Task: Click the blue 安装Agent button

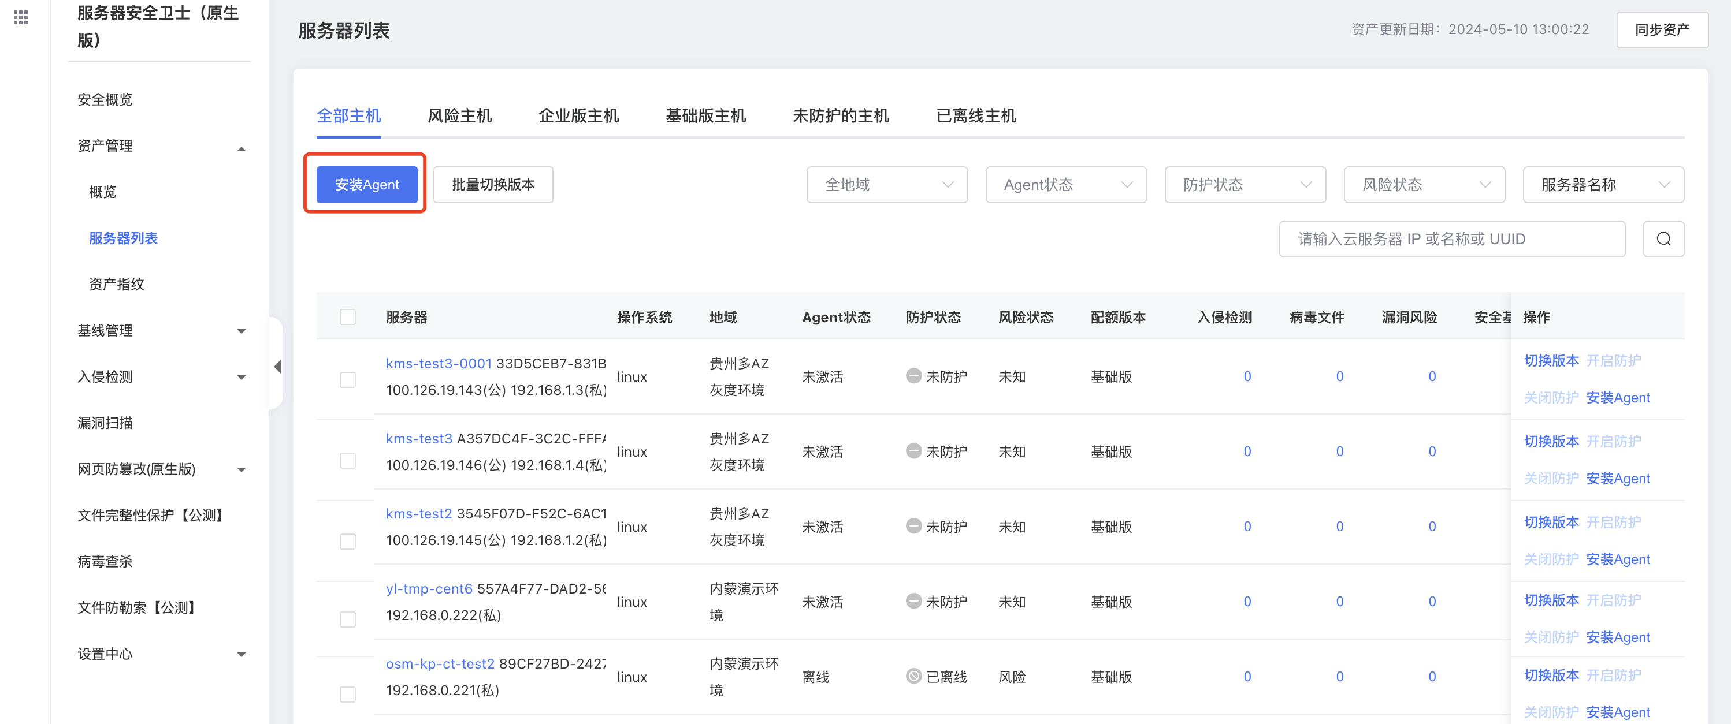Action: (367, 184)
